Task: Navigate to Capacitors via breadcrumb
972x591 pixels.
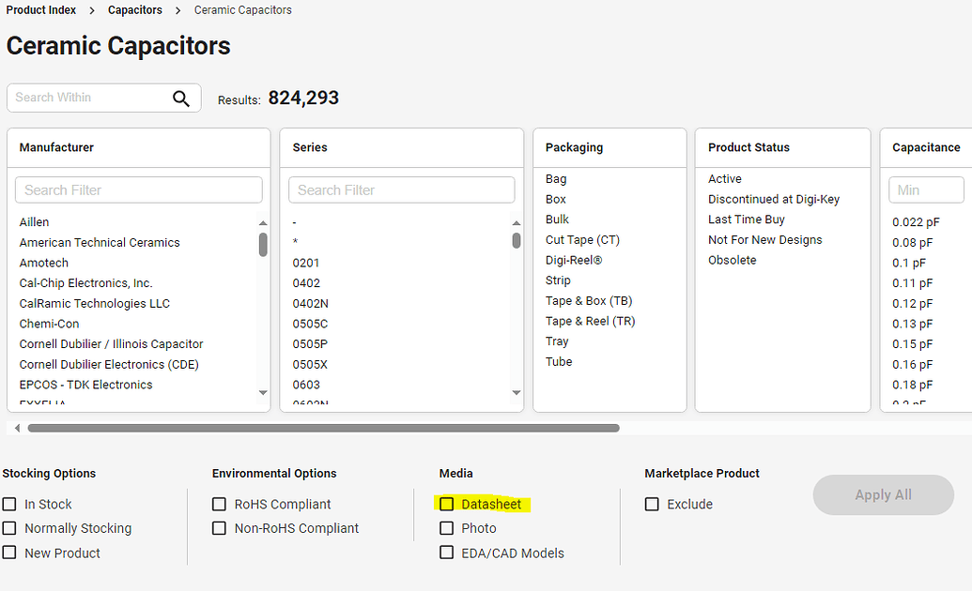Action: (134, 9)
